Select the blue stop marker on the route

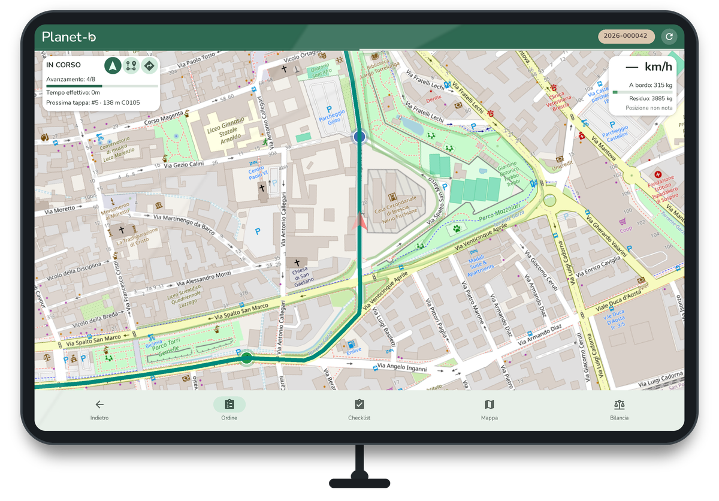359,137
